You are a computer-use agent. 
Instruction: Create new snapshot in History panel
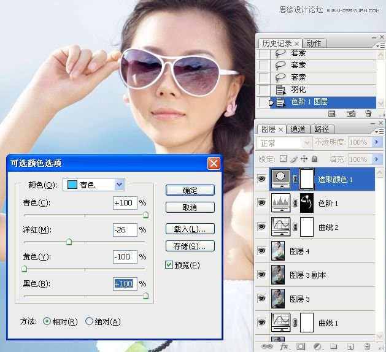click(x=351, y=113)
